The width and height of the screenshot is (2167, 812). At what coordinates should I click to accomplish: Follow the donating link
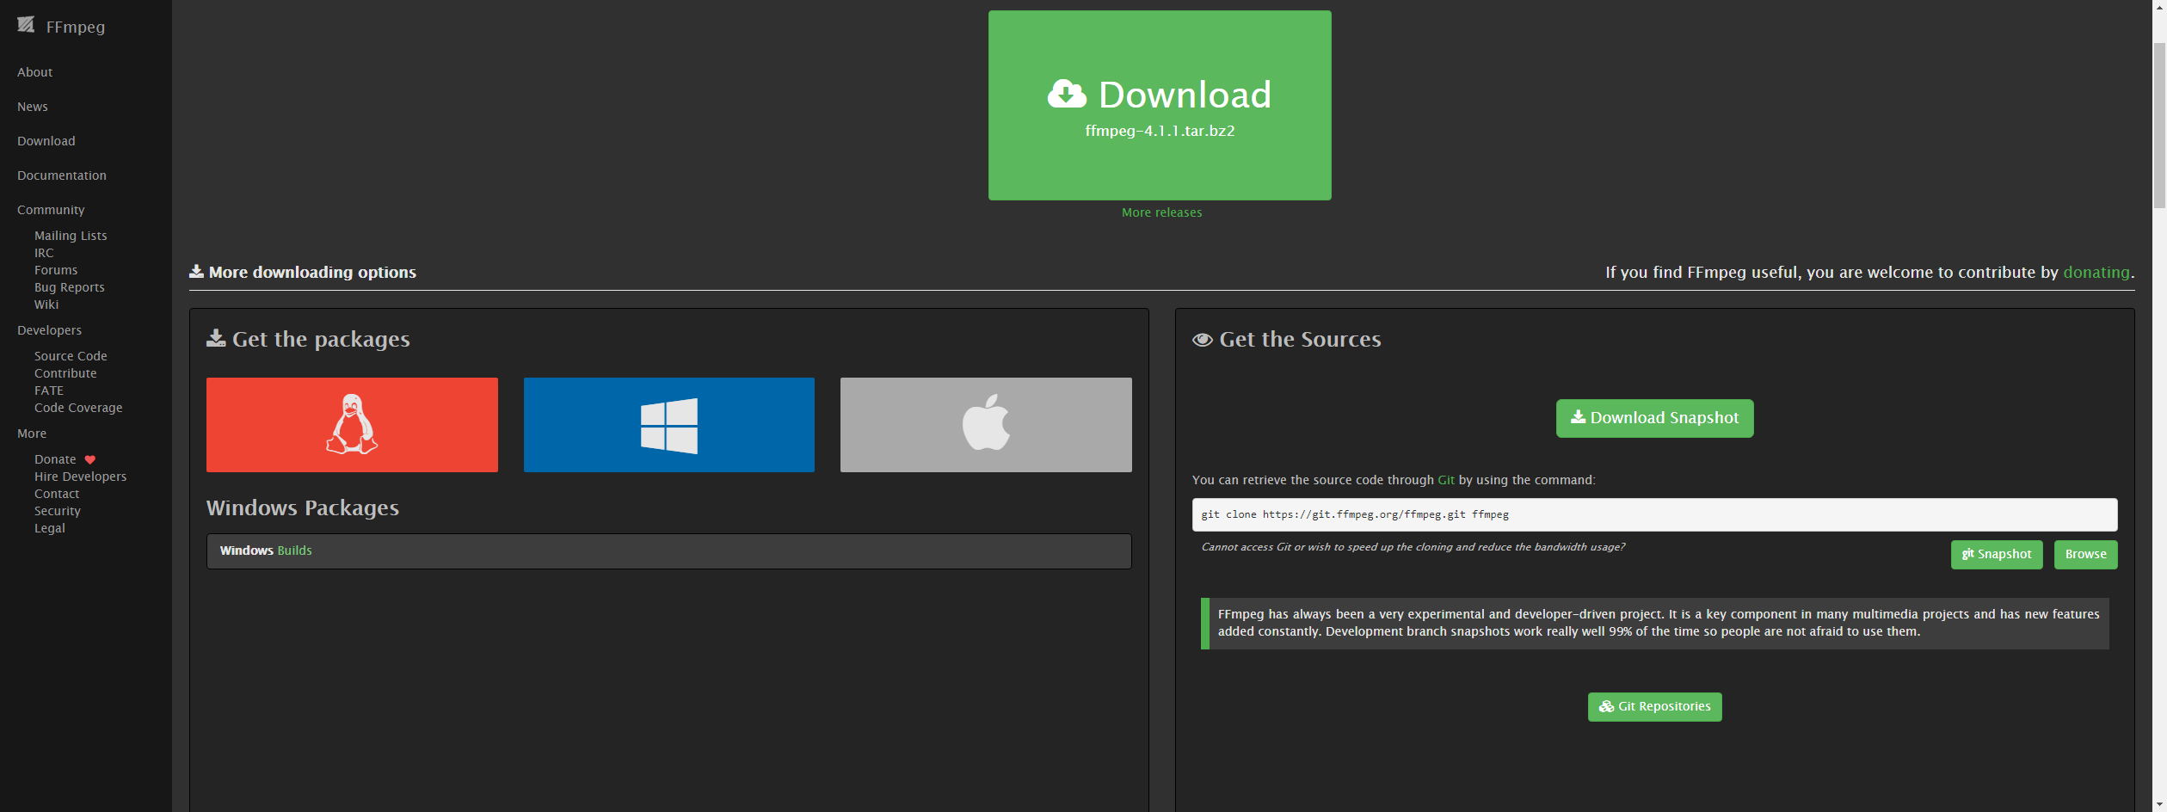click(2096, 272)
